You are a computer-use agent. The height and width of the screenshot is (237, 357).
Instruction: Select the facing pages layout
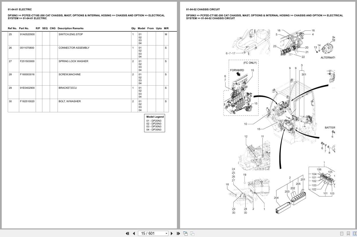click(355, 234)
